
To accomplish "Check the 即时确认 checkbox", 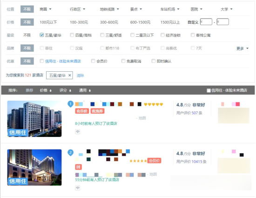I will tap(154, 61).
